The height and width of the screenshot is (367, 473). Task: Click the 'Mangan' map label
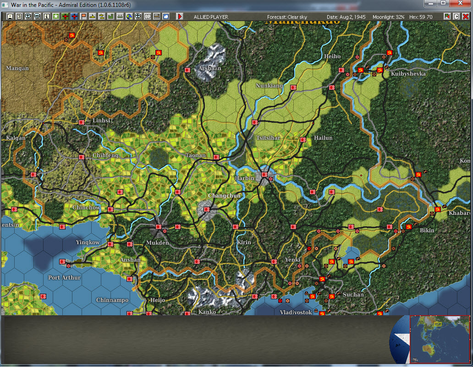(x=17, y=68)
